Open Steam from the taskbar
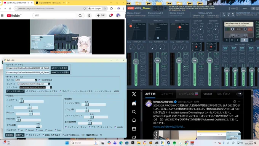 pyautogui.click(x=168, y=143)
